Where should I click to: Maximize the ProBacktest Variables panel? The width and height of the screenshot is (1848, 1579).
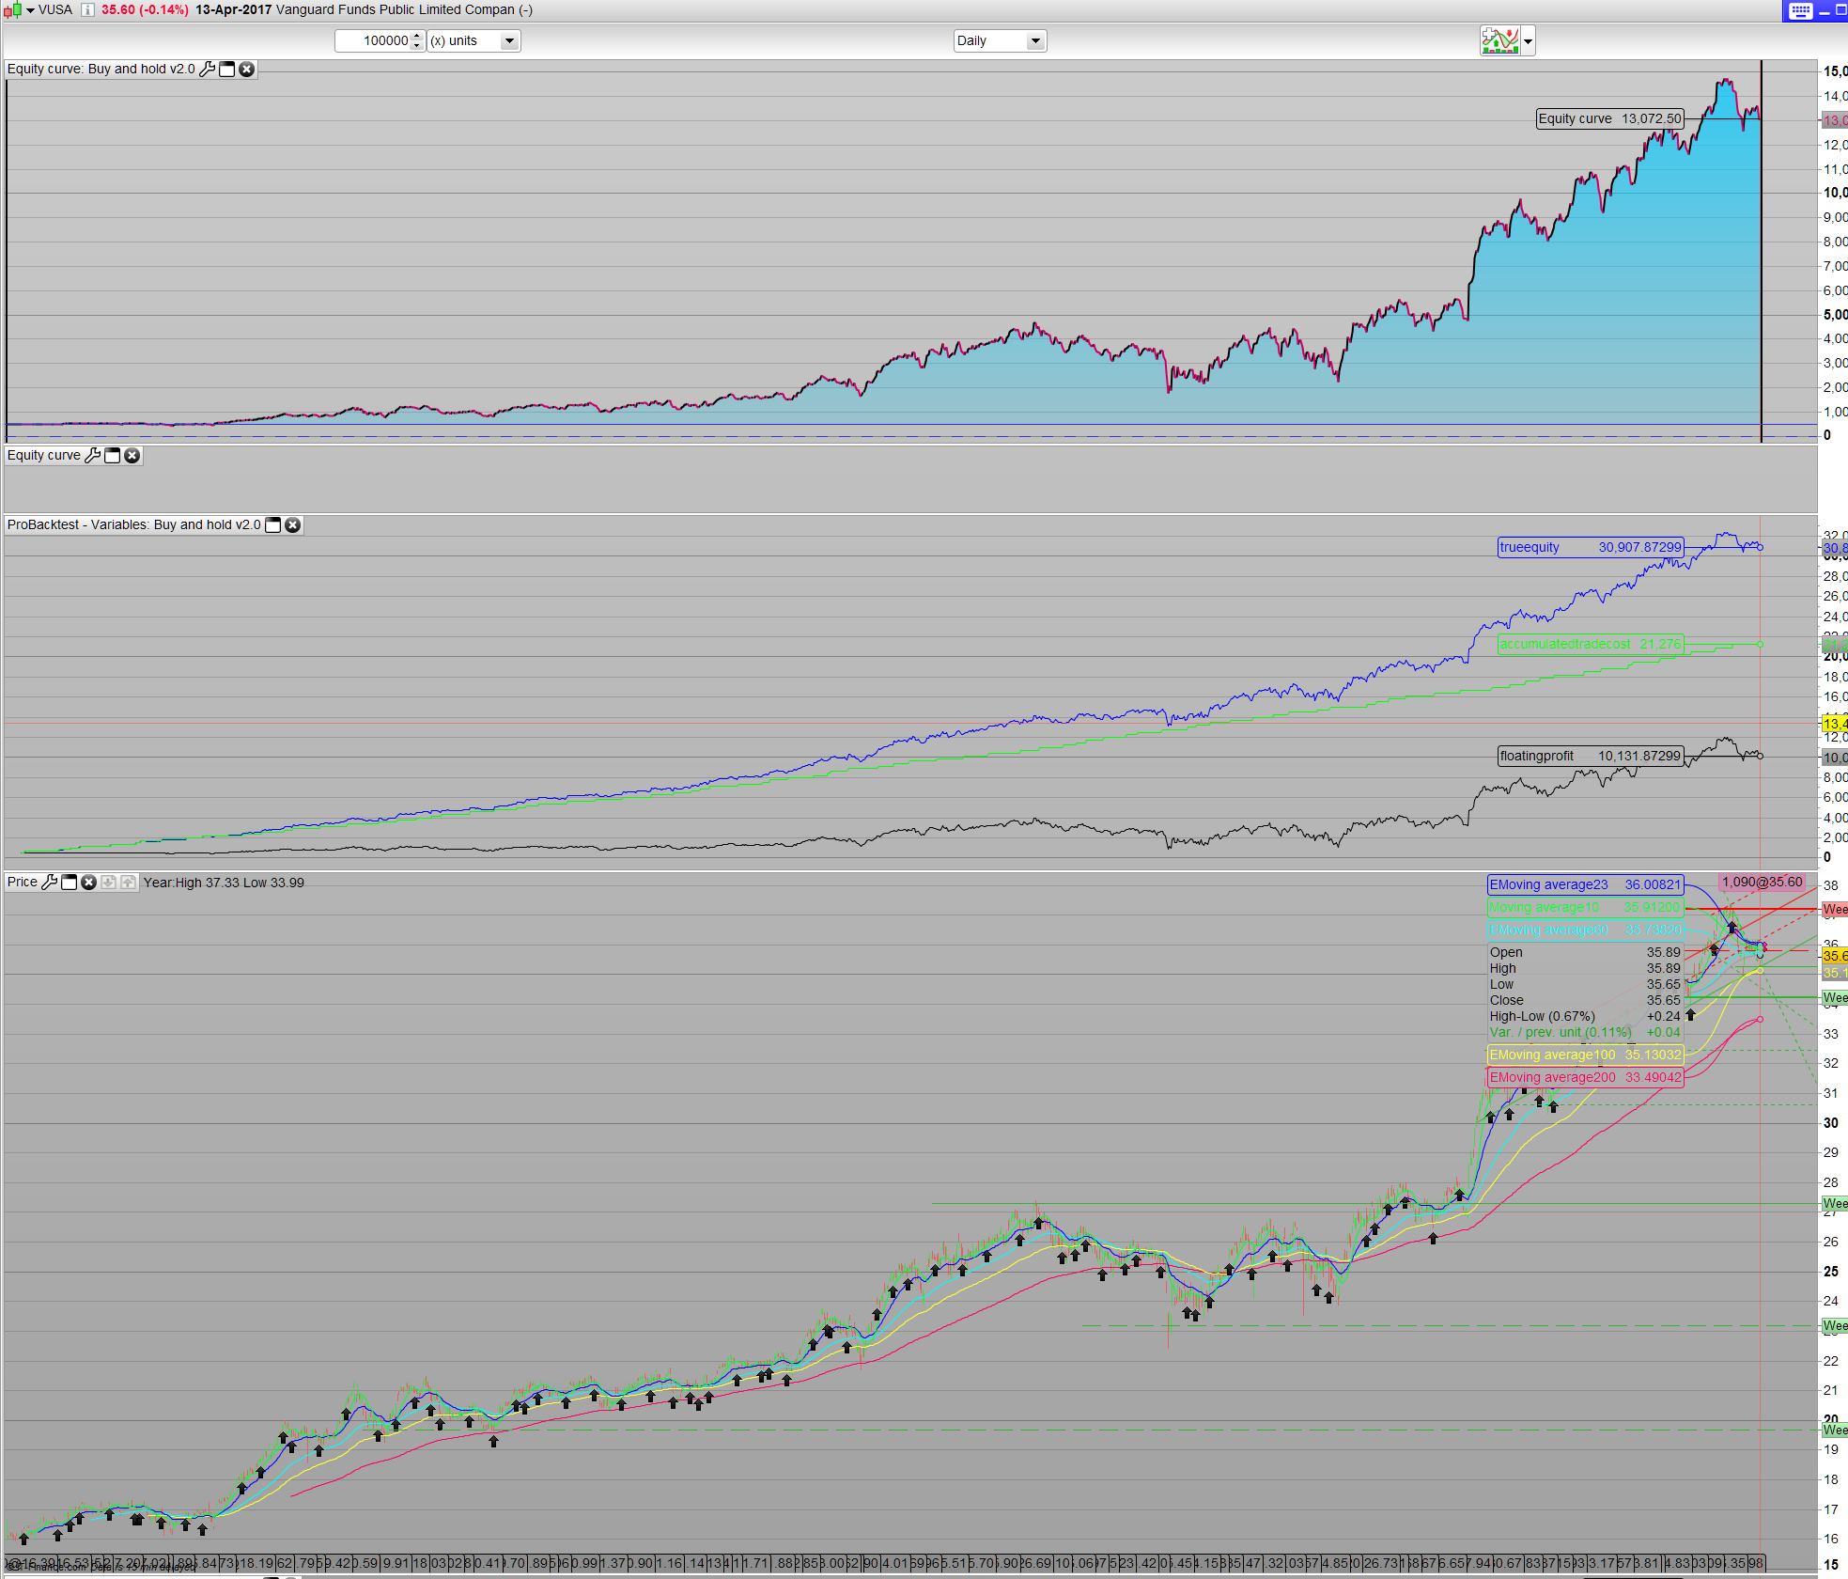[x=272, y=524]
